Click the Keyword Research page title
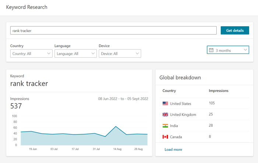This screenshot has height=163, width=258. [27, 7]
